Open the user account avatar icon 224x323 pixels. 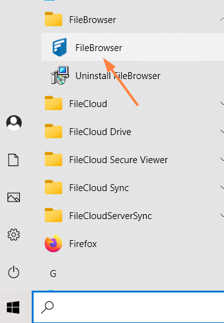[14, 123]
